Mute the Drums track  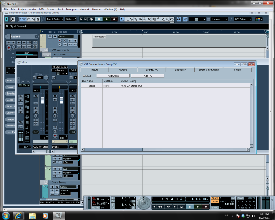(x=50, y=36)
